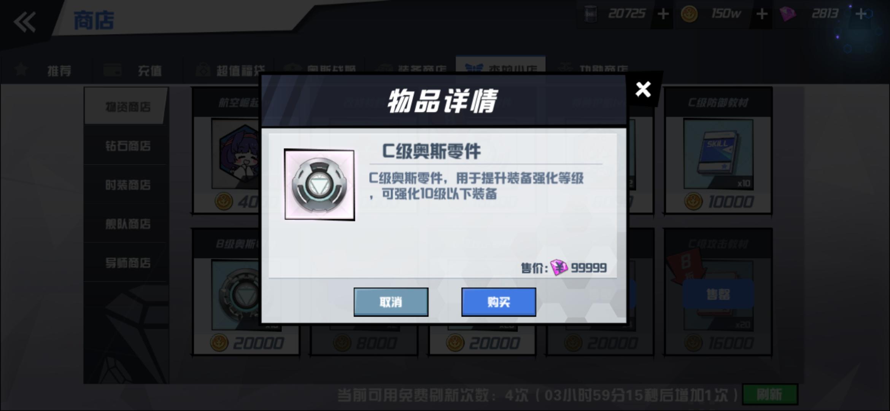Click the 取消 button
The height and width of the screenshot is (411, 890).
[x=391, y=302]
